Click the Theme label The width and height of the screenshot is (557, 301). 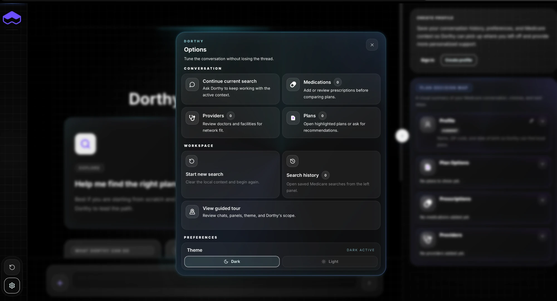(195, 250)
